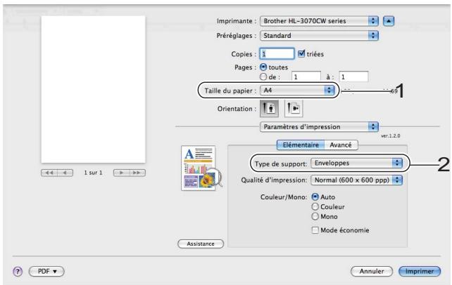Open help with the question mark icon
452x285 pixels.
18,271
